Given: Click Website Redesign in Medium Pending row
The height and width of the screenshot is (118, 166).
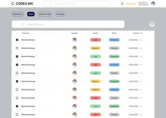Looking at the screenshot, I should pos(28,48).
